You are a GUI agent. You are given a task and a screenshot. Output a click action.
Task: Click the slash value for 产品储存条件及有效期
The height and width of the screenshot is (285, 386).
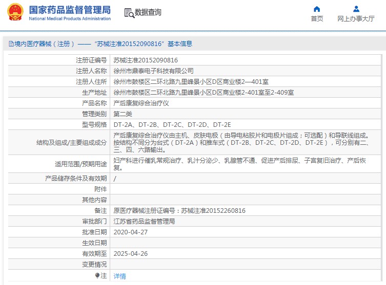click(x=115, y=179)
